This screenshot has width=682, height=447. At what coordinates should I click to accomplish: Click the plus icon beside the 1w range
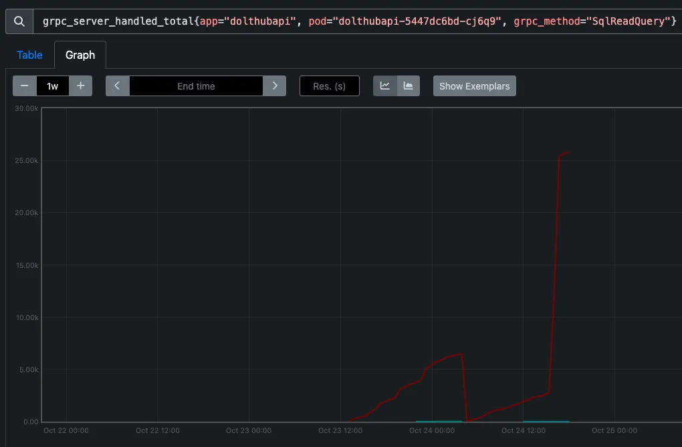(80, 86)
